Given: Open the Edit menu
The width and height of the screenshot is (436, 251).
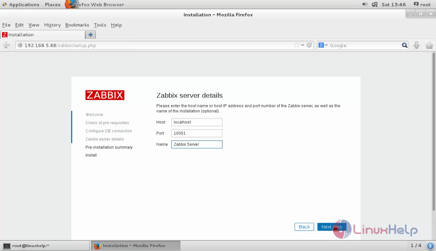Looking at the screenshot, I should 19,25.
